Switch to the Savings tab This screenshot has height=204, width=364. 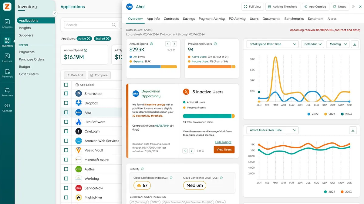pyautogui.click(x=189, y=19)
